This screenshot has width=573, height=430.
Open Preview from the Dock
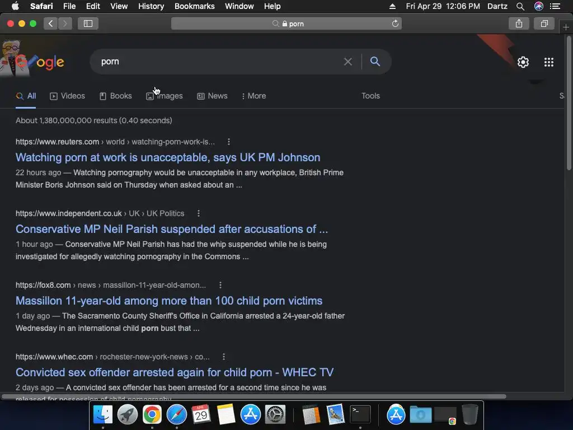tap(336, 414)
